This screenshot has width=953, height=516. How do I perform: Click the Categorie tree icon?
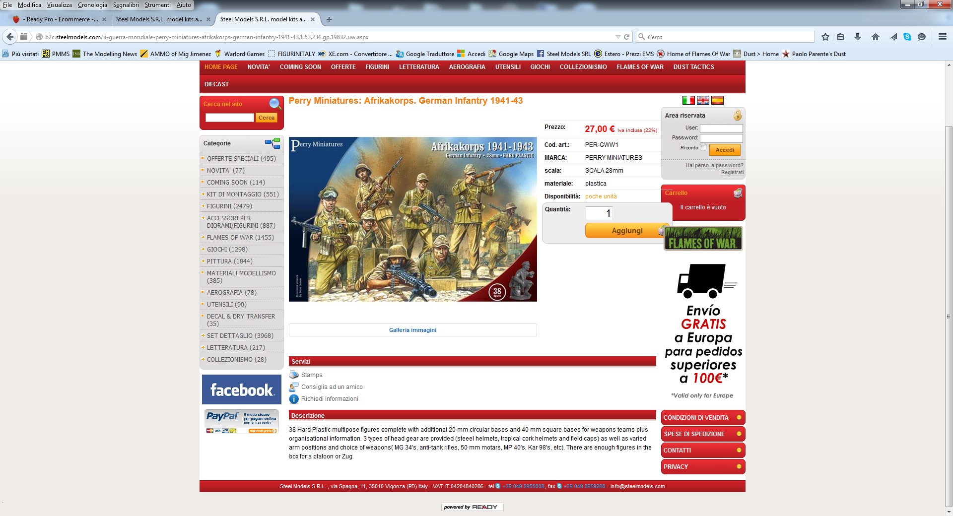click(x=272, y=143)
